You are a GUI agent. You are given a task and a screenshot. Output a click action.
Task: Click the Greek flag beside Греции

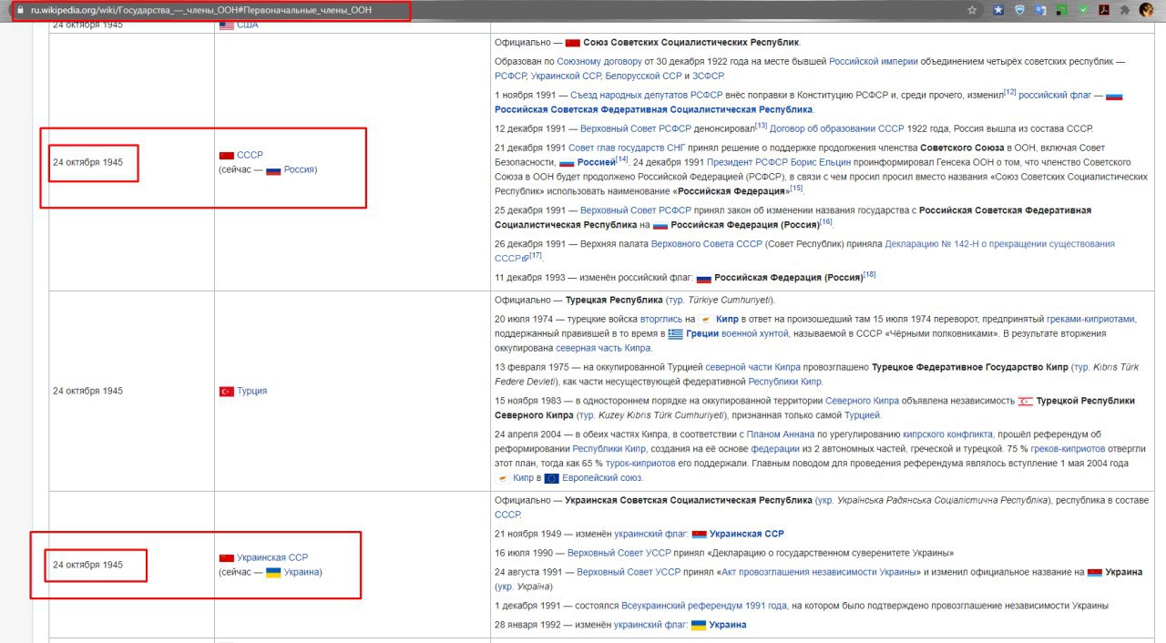[x=675, y=334]
